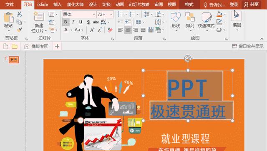267x151 pixels.
Task: Select the Format Painter brush icon
Action: [20, 30]
